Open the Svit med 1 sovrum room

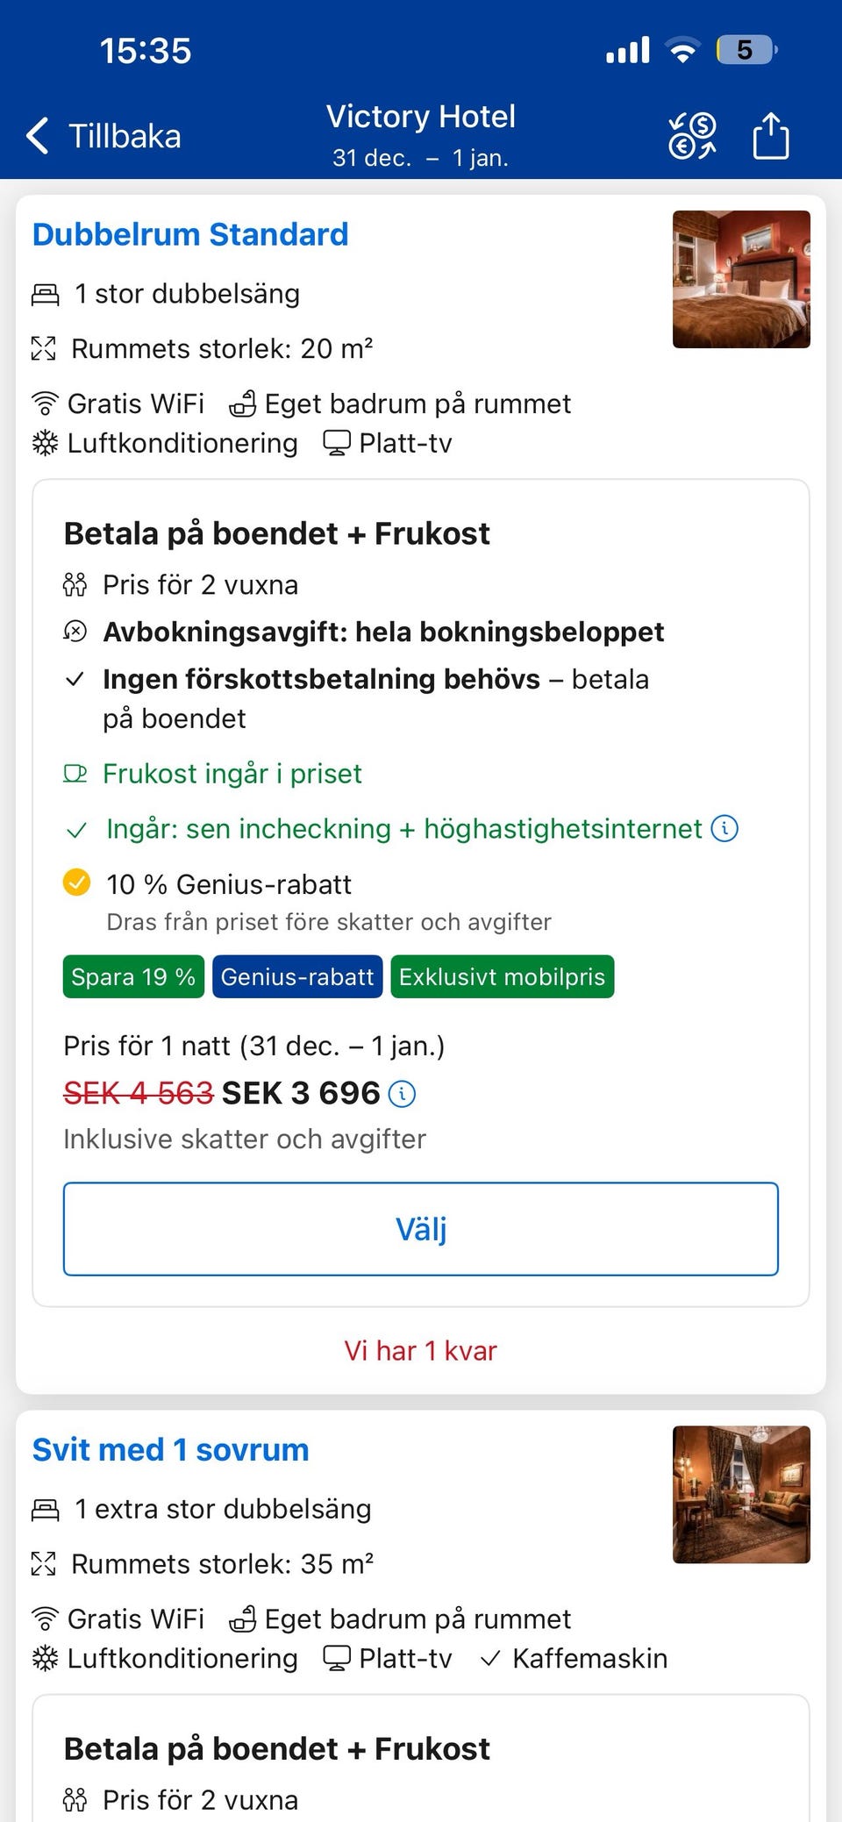click(170, 1449)
